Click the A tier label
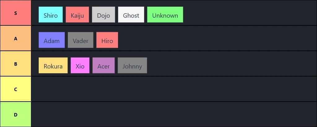This screenshot has height=127, width=317. click(15, 38)
